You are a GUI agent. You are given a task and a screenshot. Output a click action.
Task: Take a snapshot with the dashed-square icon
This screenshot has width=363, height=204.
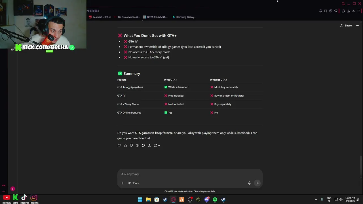(x=326, y=11)
